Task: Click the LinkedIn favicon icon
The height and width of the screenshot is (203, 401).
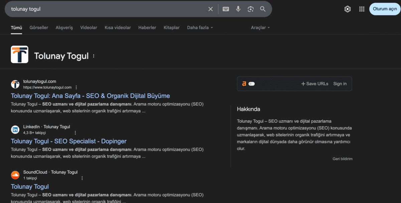Action: [x=15, y=129]
